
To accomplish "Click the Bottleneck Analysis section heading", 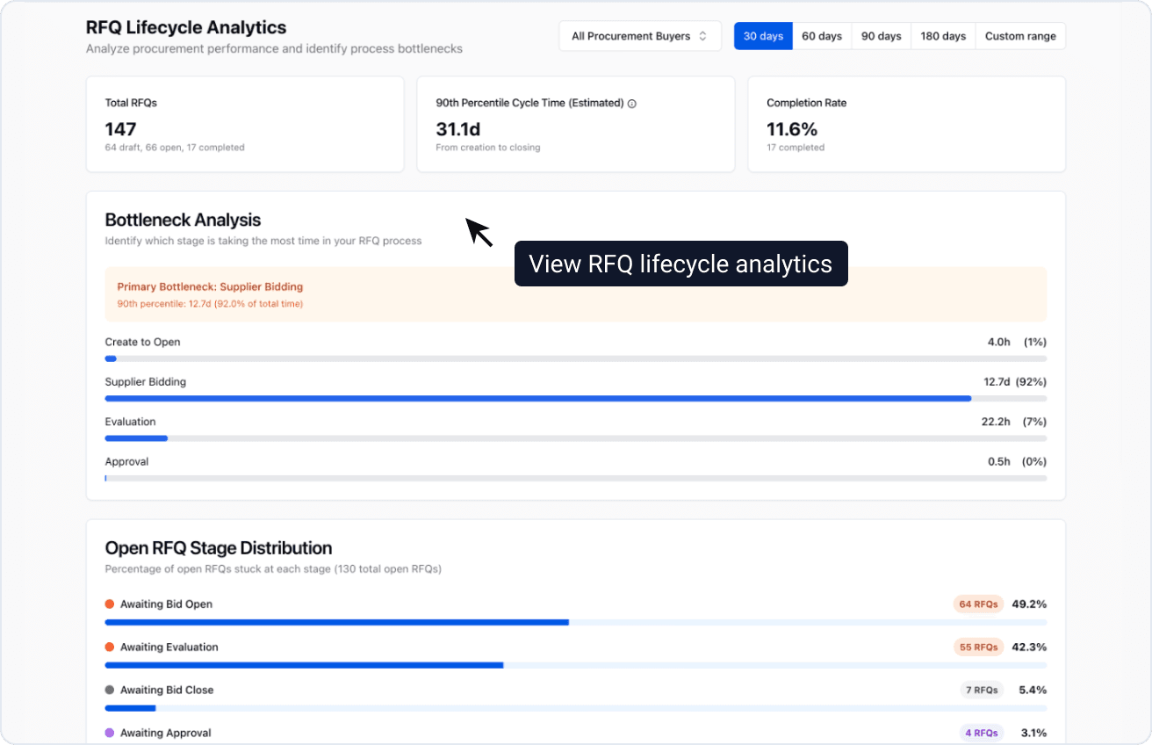I will [x=183, y=220].
